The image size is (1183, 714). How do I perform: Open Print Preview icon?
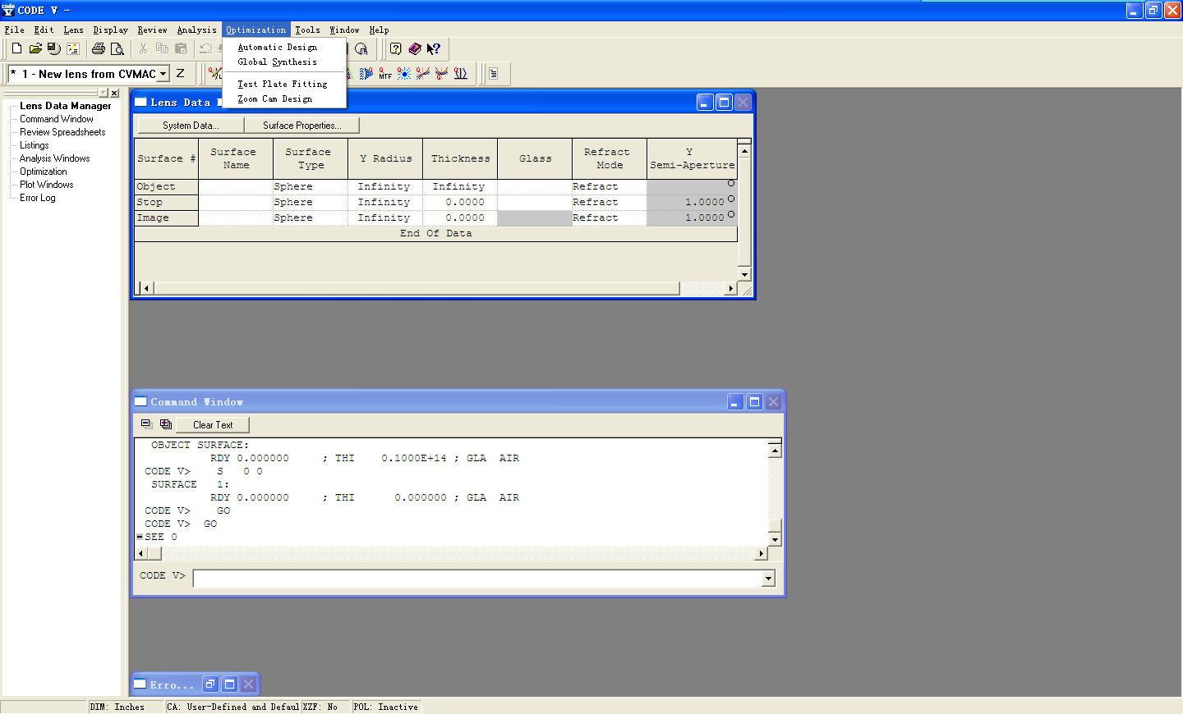[117, 49]
